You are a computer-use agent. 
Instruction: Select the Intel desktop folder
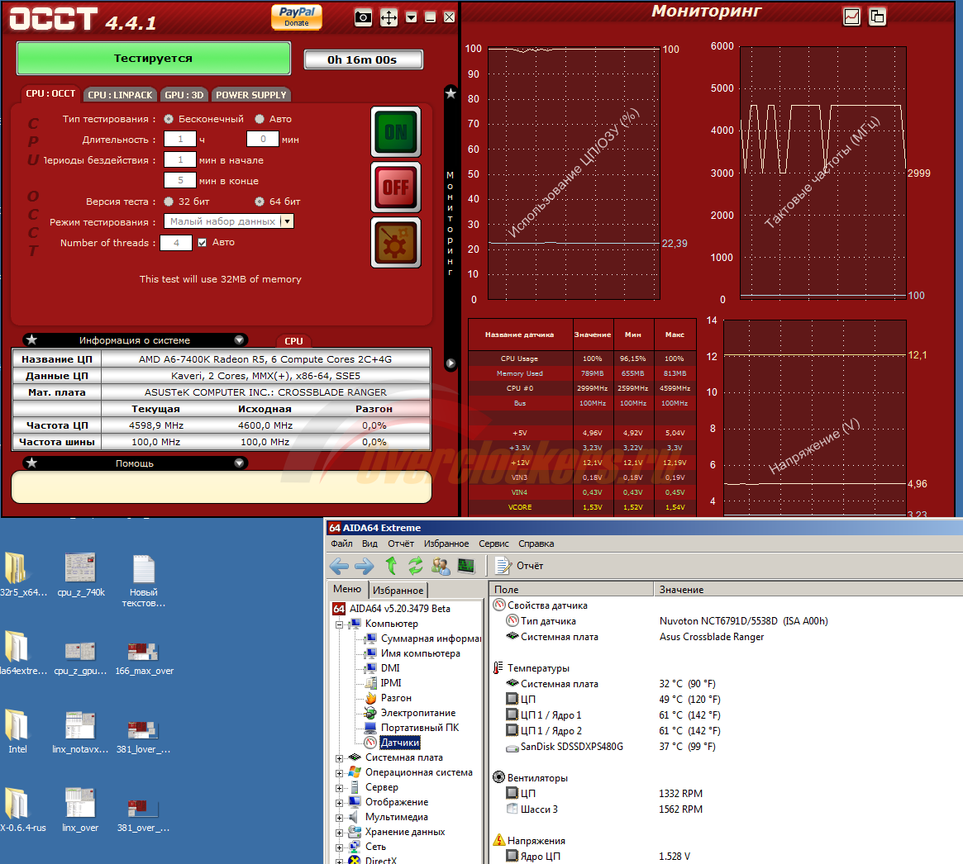(17, 732)
